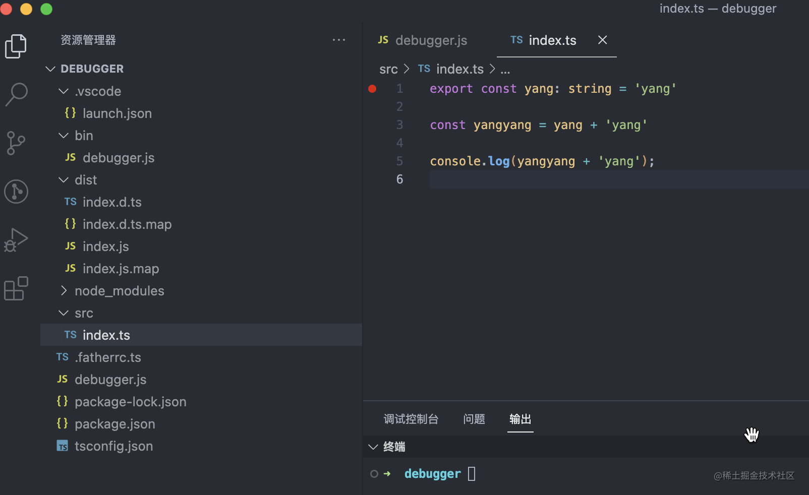Open the Search view icon
Image resolution: width=809 pixels, height=495 pixels.
point(16,94)
